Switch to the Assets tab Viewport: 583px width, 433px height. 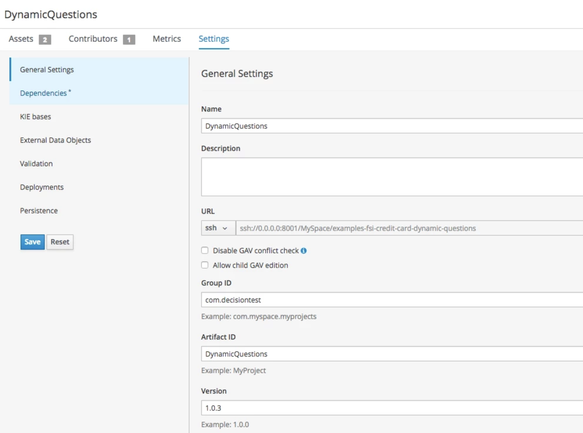(21, 39)
